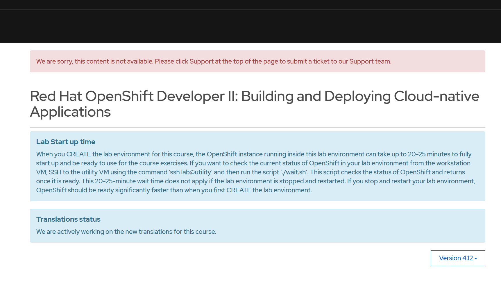Click the Red Hat OpenShift Developer II title
This screenshot has width=501, height=291.
(254, 96)
